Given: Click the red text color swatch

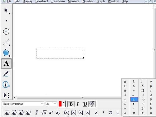Looking at the screenshot, I should coord(60,104).
